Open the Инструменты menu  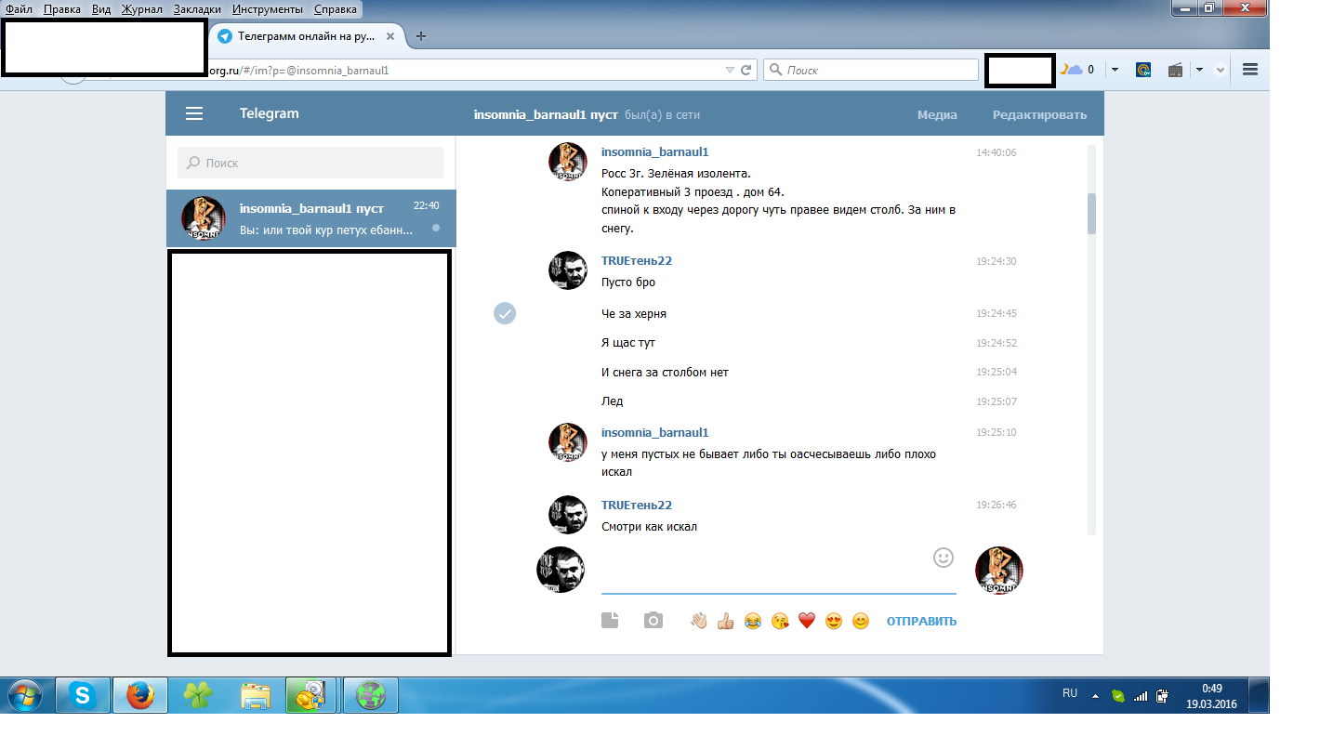[x=268, y=8]
